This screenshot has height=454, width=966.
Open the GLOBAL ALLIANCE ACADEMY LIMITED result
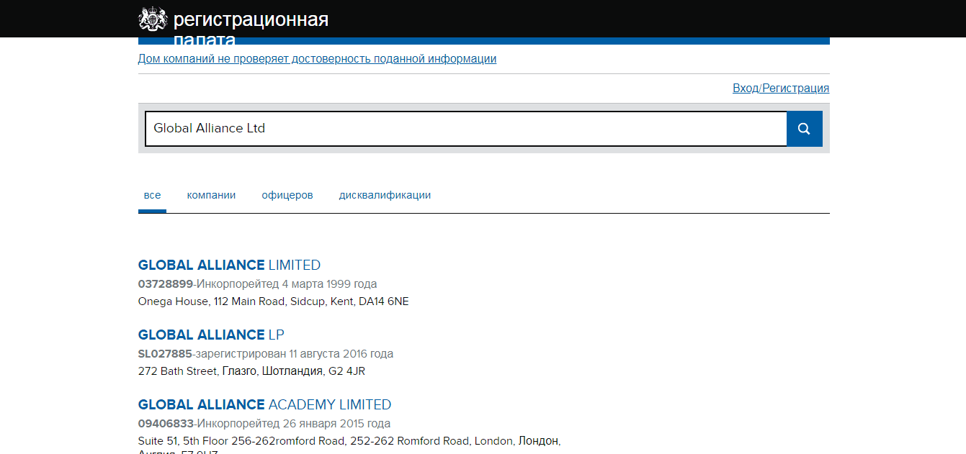(x=264, y=404)
